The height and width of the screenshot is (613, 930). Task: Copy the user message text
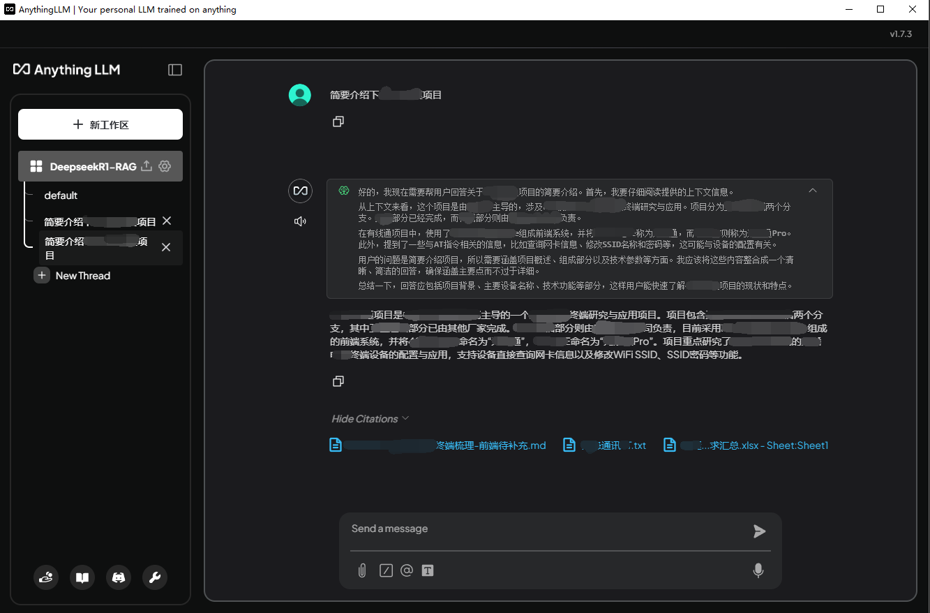tap(338, 121)
